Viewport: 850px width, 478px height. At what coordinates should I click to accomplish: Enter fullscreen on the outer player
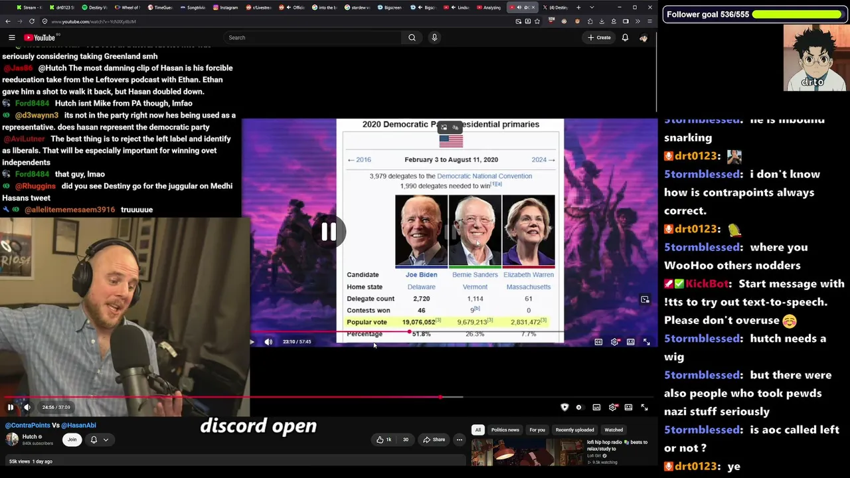click(644, 408)
